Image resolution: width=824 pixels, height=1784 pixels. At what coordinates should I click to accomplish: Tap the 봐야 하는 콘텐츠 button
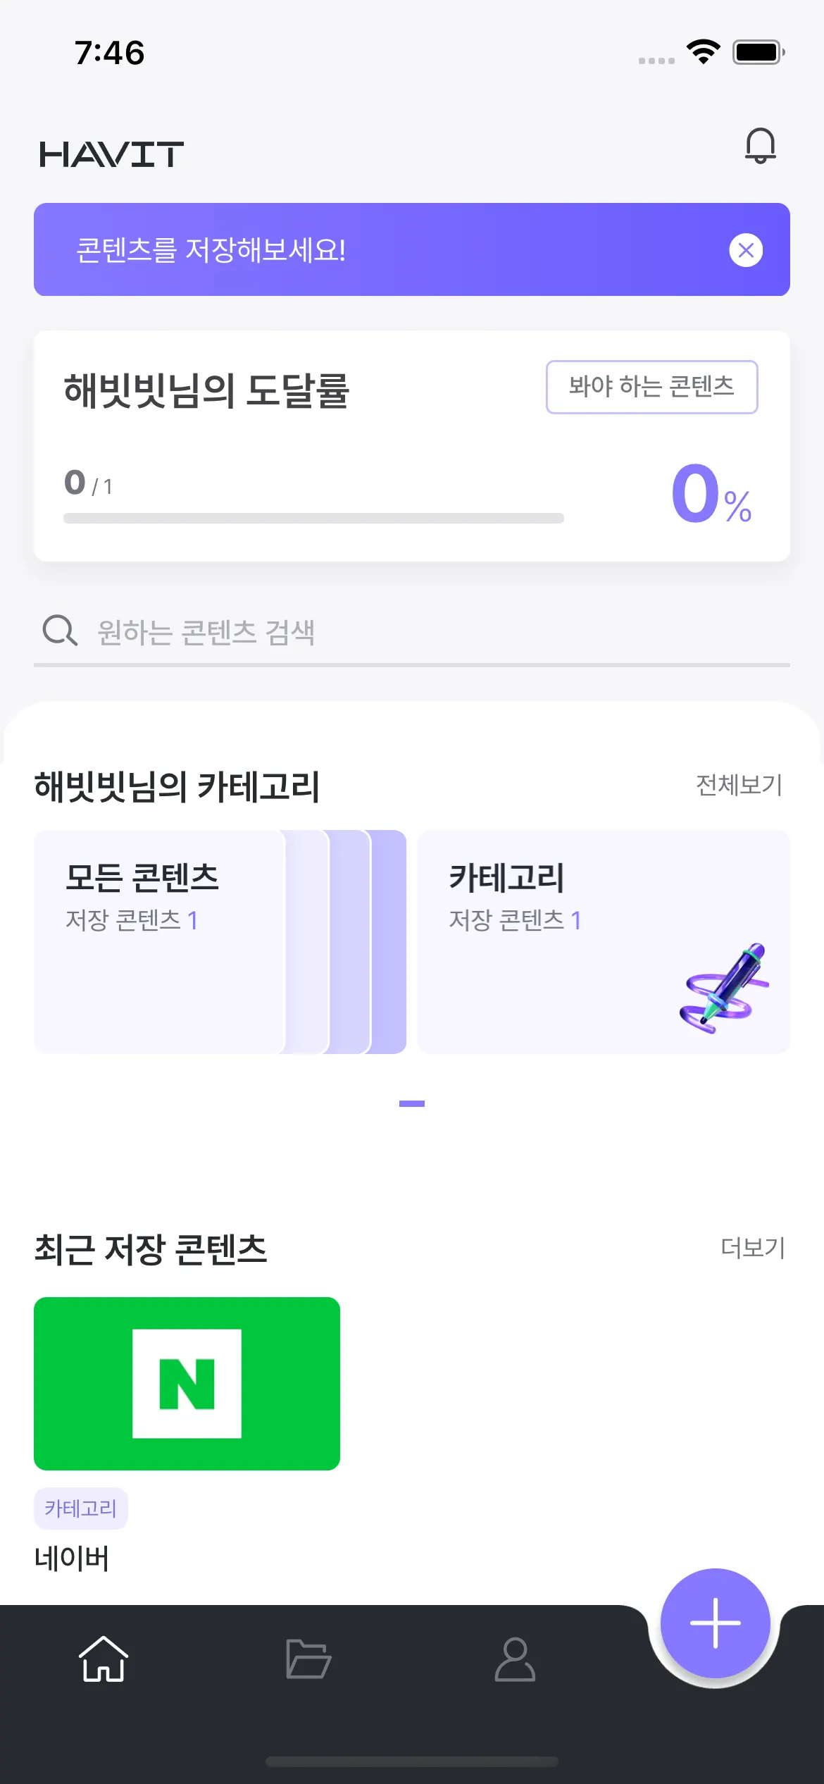[x=651, y=387]
